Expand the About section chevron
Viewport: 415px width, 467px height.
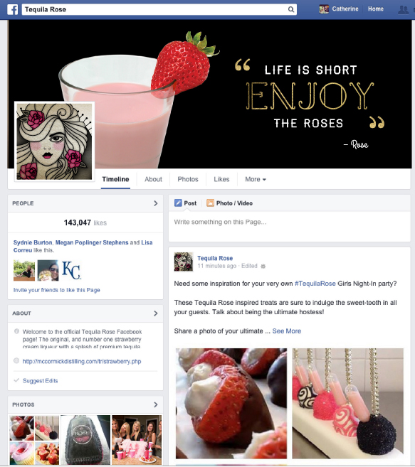click(x=155, y=313)
